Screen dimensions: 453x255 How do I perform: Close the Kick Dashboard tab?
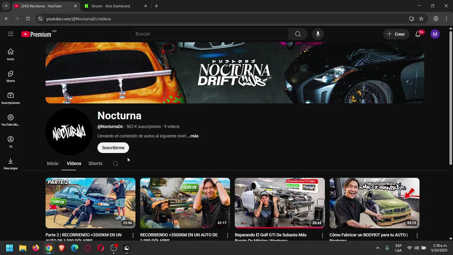pyautogui.click(x=145, y=6)
